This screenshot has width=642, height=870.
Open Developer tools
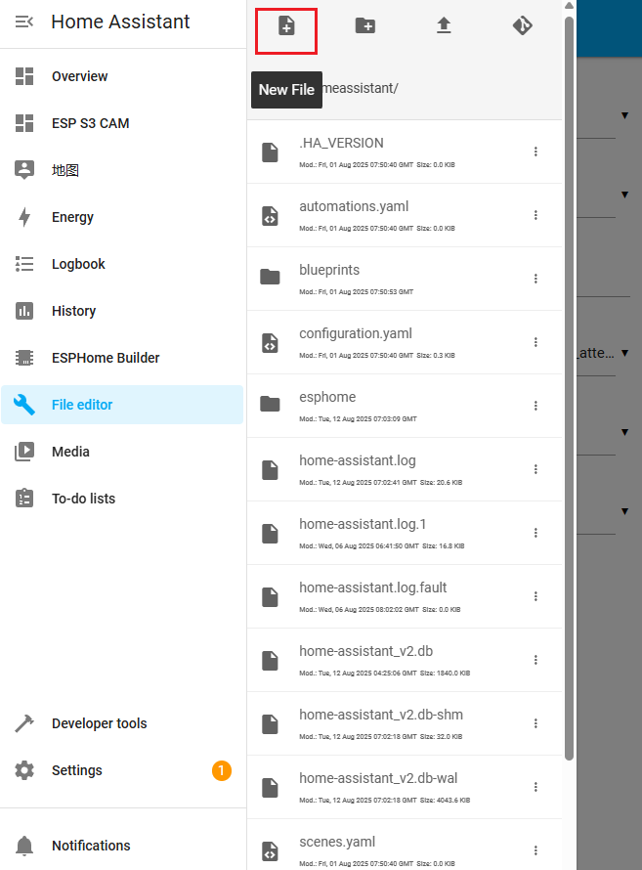click(122, 723)
